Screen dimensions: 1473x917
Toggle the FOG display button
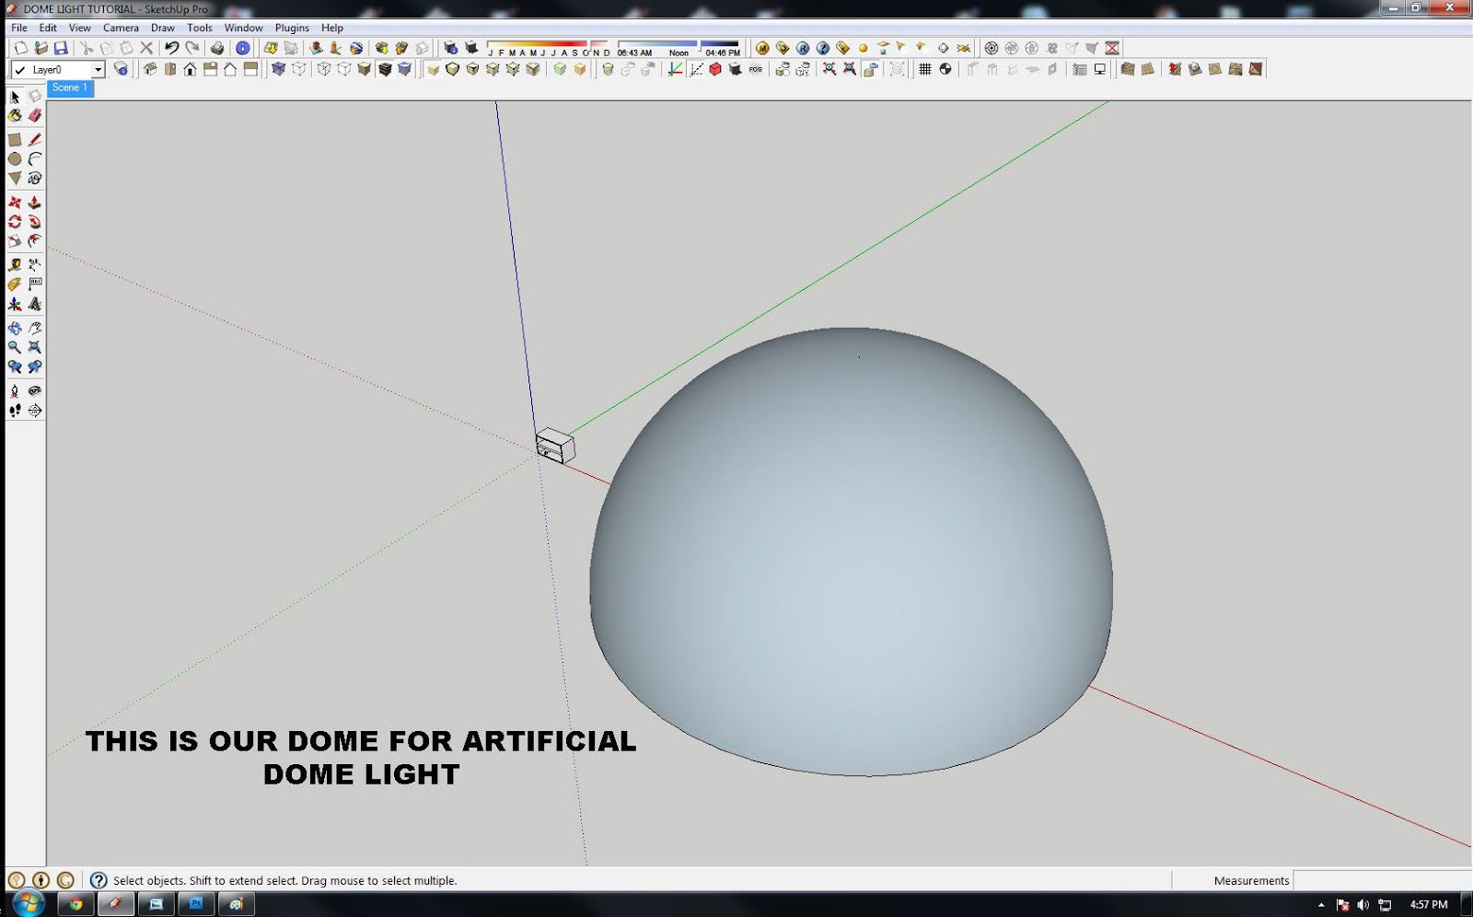(x=757, y=69)
